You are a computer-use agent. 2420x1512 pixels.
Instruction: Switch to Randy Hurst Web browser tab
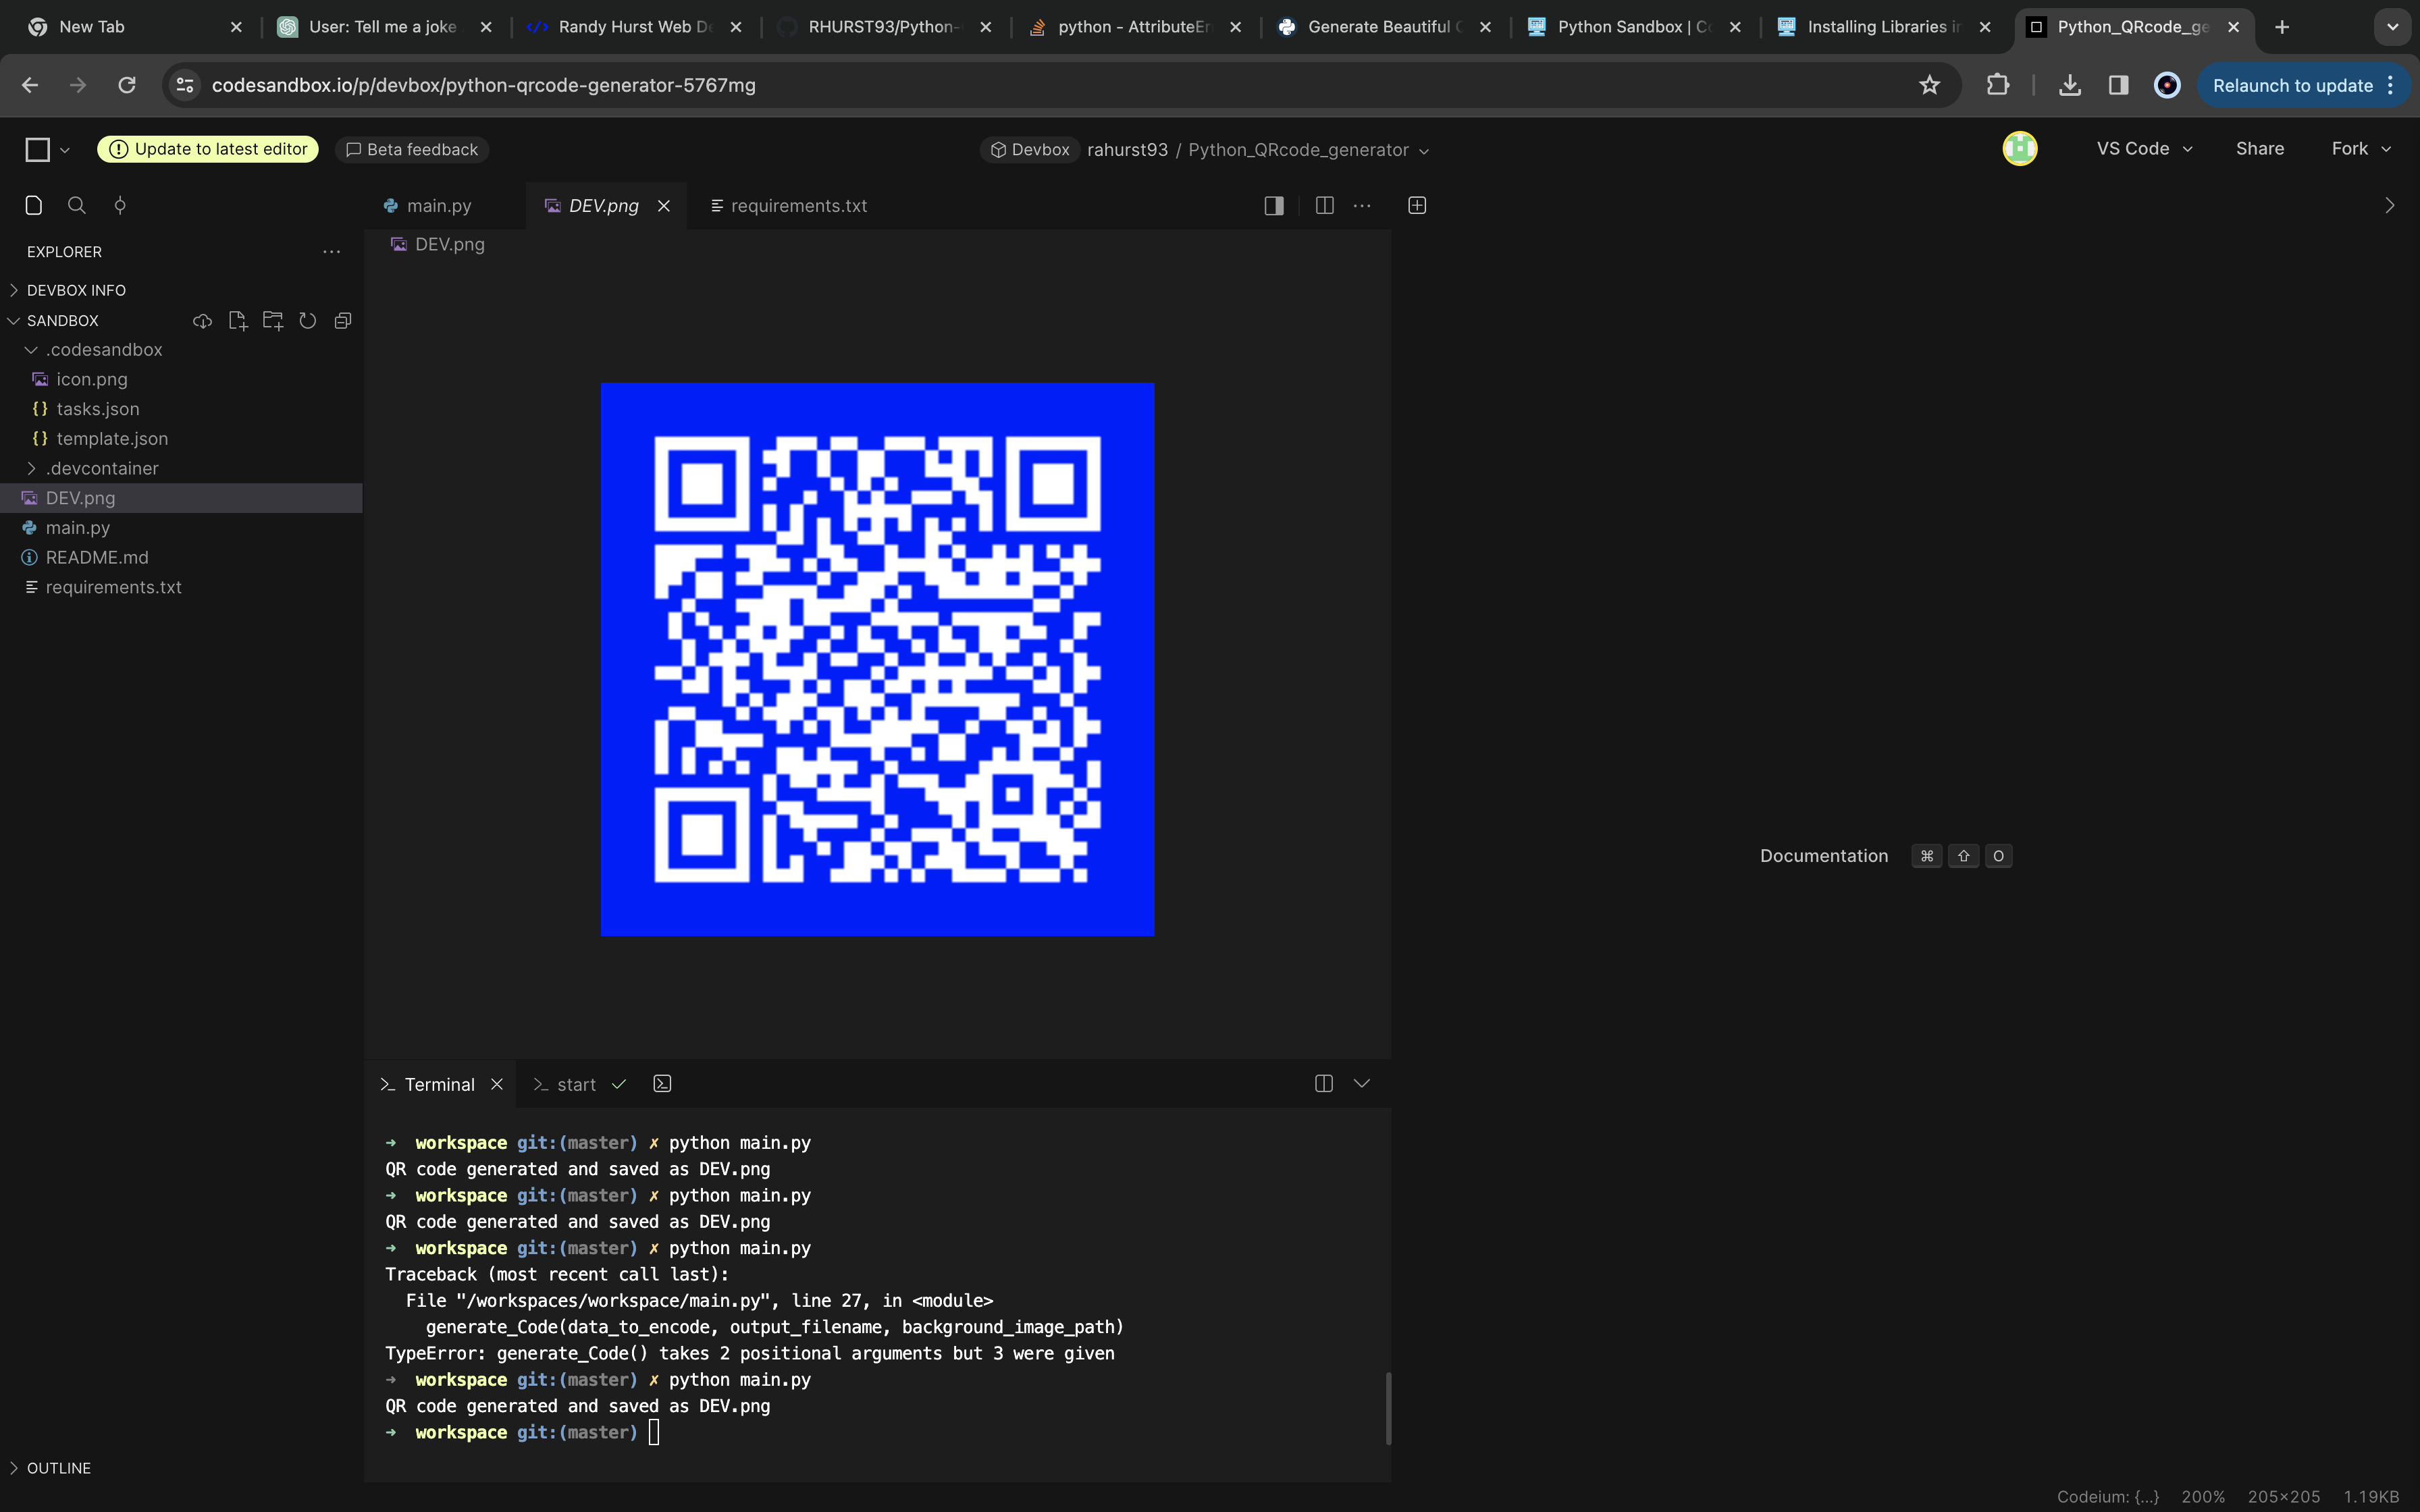click(x=634, y=27)
